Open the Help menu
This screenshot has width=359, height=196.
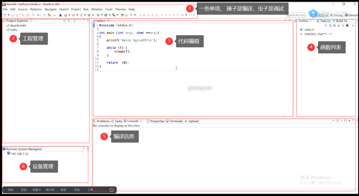coord(132,9)
